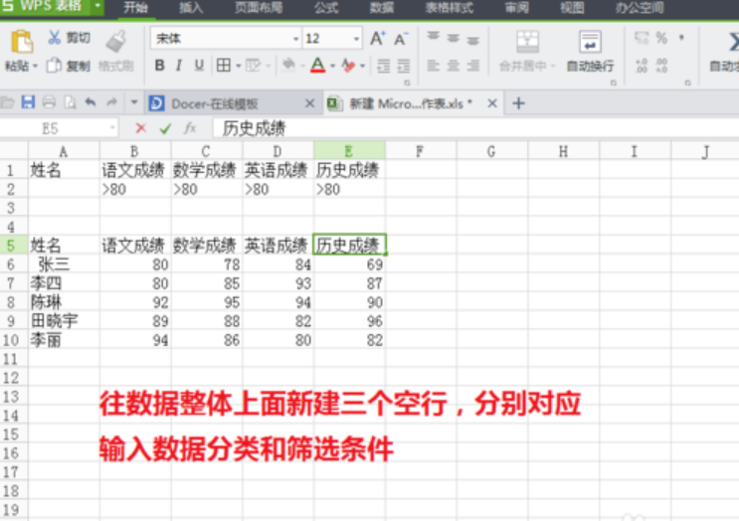
Task: Click the Merge and Center (合并居中) icon
Action: [527, 43]
